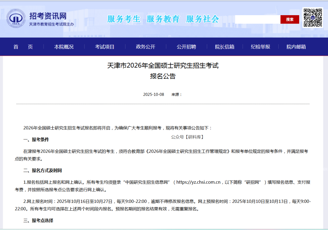The image size is (328, 230).
Task: Open the 本院概况 navigation item
Action: pos(64,47)
